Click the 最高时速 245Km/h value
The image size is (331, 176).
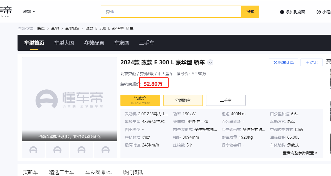[x=150, y=145]
